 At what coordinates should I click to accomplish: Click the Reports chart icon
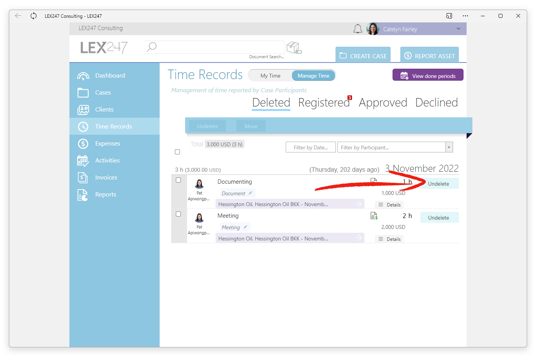(83, 195)
